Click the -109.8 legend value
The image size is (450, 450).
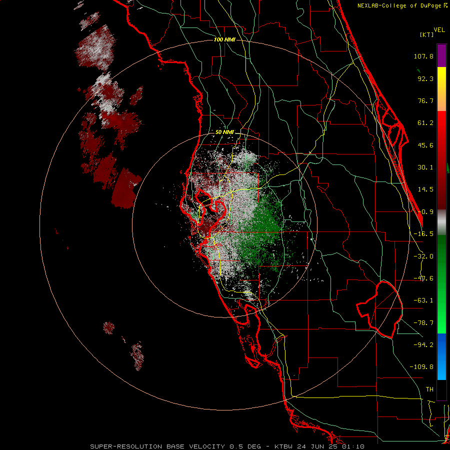[421, 367]
